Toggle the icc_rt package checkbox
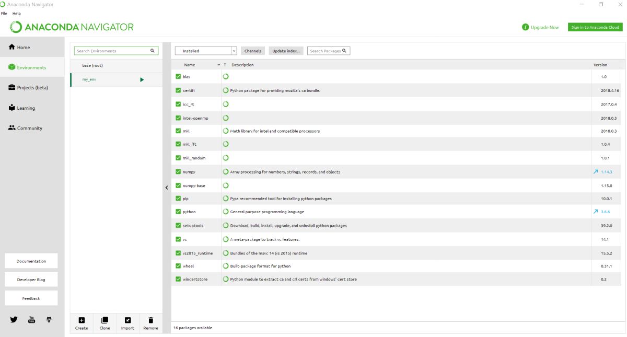 [178, 104]
